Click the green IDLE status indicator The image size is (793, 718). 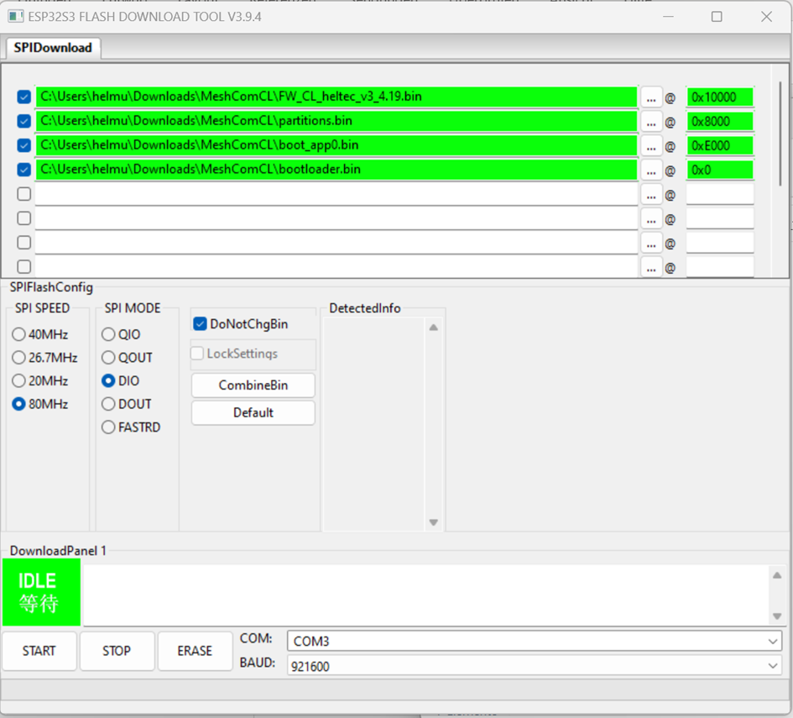tap(41, 592)
